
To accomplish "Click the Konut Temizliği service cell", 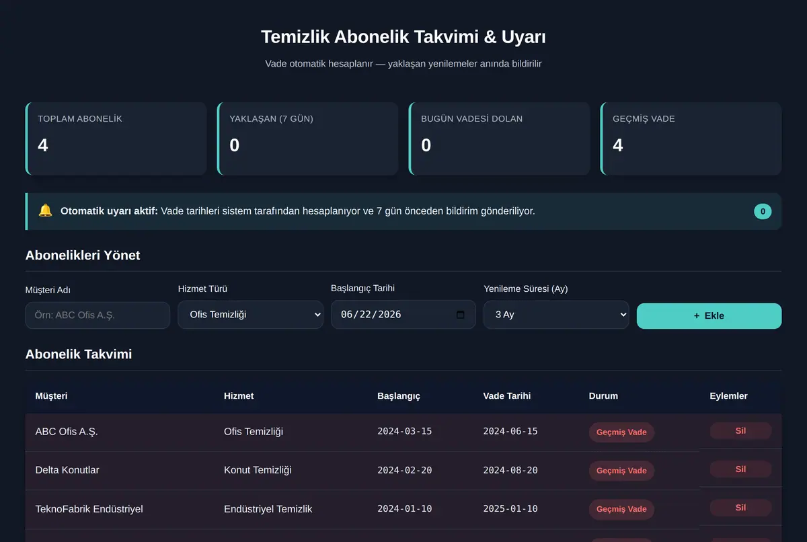I will point(258,470).
